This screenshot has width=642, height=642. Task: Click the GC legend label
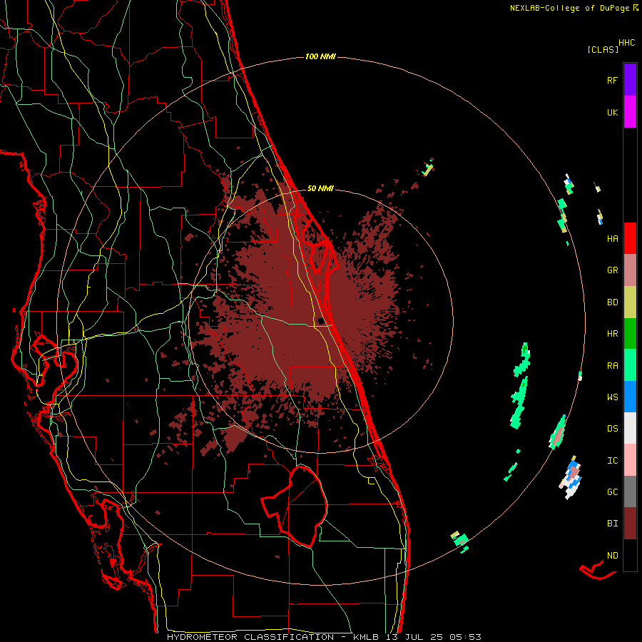pyautogui.click(x=612, y=492)
